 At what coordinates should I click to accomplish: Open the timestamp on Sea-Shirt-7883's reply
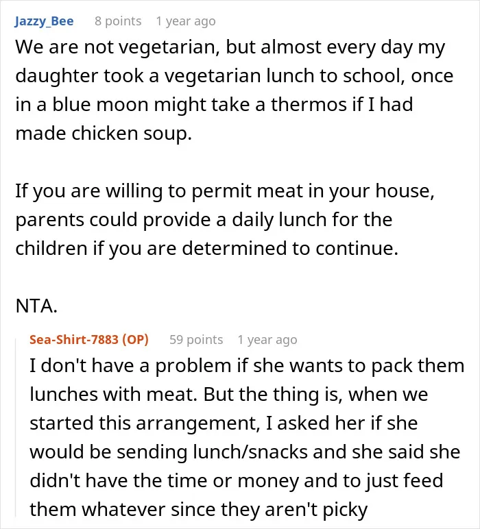point(267,339)
